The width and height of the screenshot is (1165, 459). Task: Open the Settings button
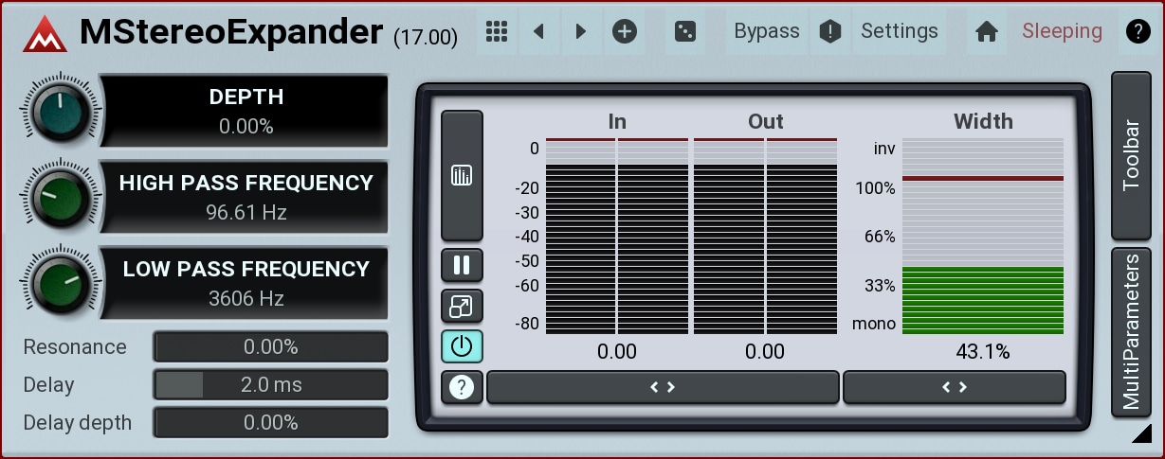click(x=899, y=31)
